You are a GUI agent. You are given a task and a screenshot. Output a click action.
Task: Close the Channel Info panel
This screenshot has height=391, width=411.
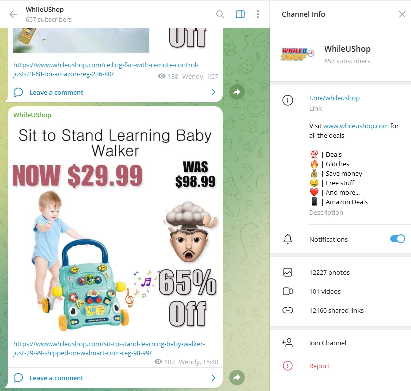(402, 14)
